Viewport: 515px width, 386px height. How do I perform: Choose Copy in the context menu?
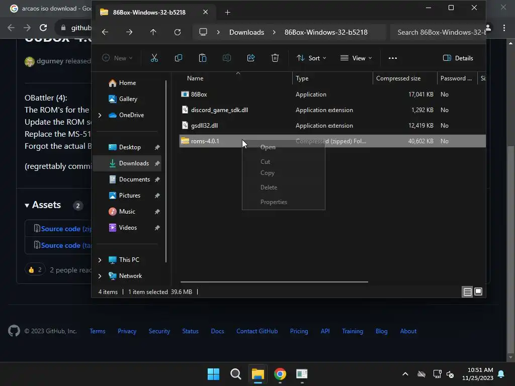[284, 173]
